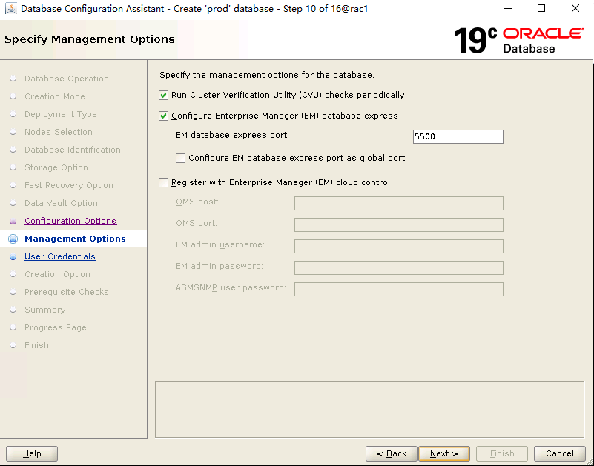Go Back to previous wizard step
This screenshot has height=466, width=594.
point(392,453)
